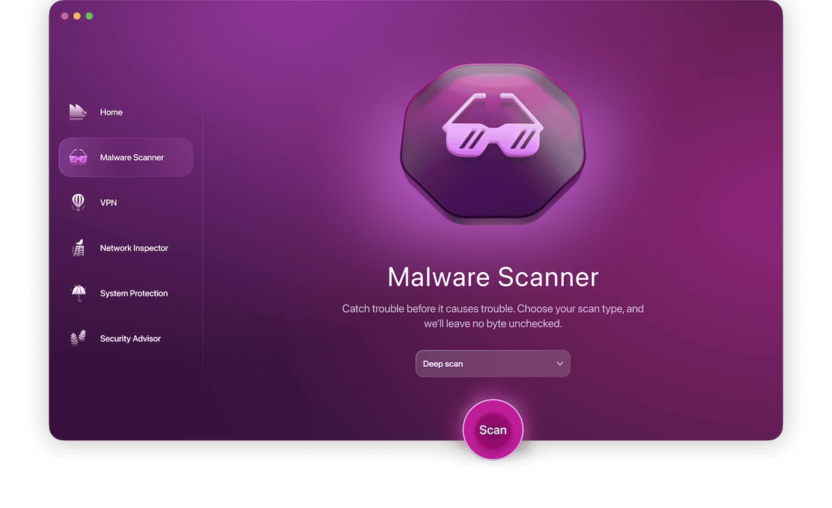The height and width of the screenshot is (508, 832).
Task: Maximize the window with the green button
Action: pos(90,16)
